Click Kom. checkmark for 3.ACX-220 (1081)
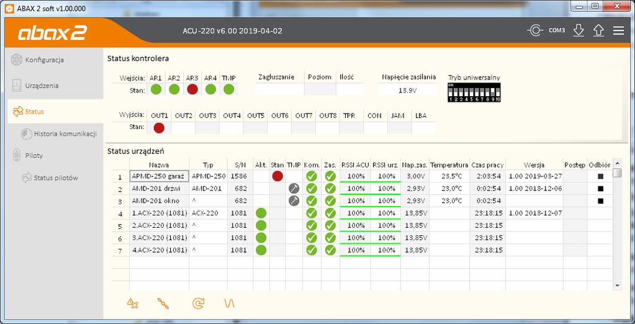 (x=312, y=238)
